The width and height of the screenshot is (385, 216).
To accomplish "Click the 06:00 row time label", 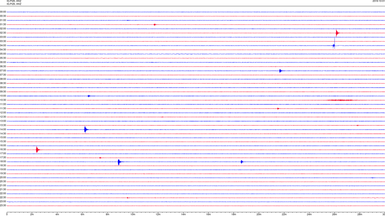I will pyautogui.click(x=3, y=62).
